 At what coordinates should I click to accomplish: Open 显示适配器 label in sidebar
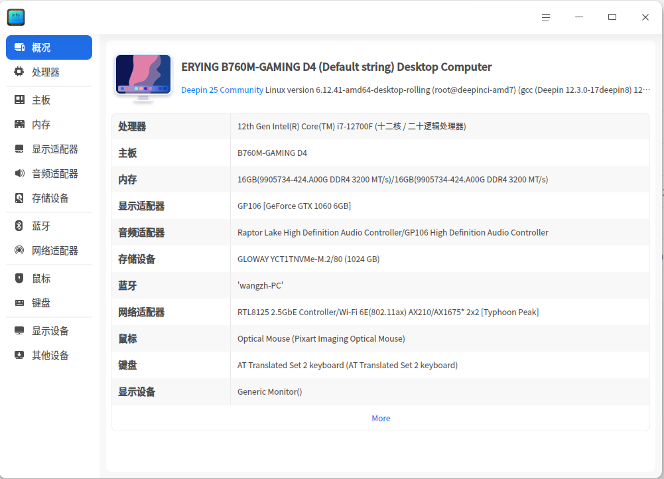tap(55, 149)
